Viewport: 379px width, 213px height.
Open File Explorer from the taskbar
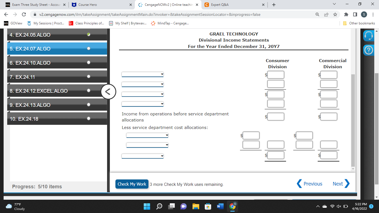click(x=196, y=206)
